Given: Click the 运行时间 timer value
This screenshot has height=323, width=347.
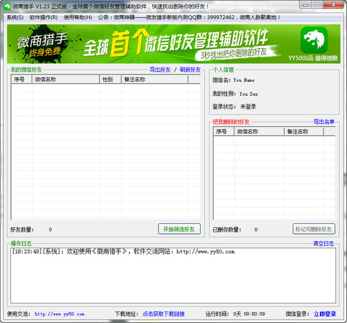Looking at the screenshot, I should (249, 314).
